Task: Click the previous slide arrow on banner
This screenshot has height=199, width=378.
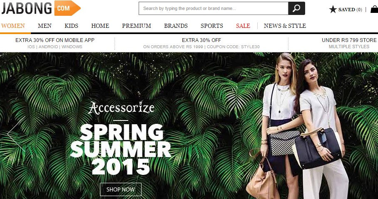Action: pyautogui.click(x=16, y=134)
